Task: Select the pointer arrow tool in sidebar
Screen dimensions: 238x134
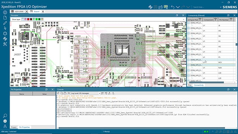Action: [5, 28]
